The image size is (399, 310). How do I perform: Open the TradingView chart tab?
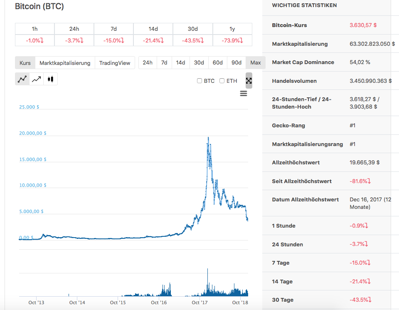pos(115,62)
